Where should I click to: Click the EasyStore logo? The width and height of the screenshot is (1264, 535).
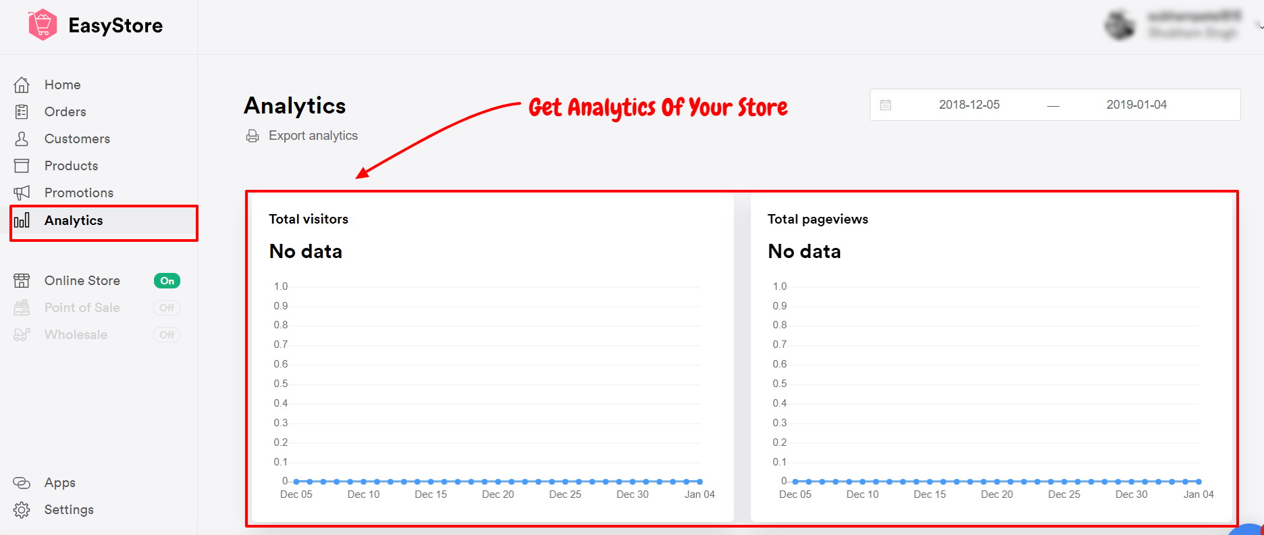coord(95,25)
